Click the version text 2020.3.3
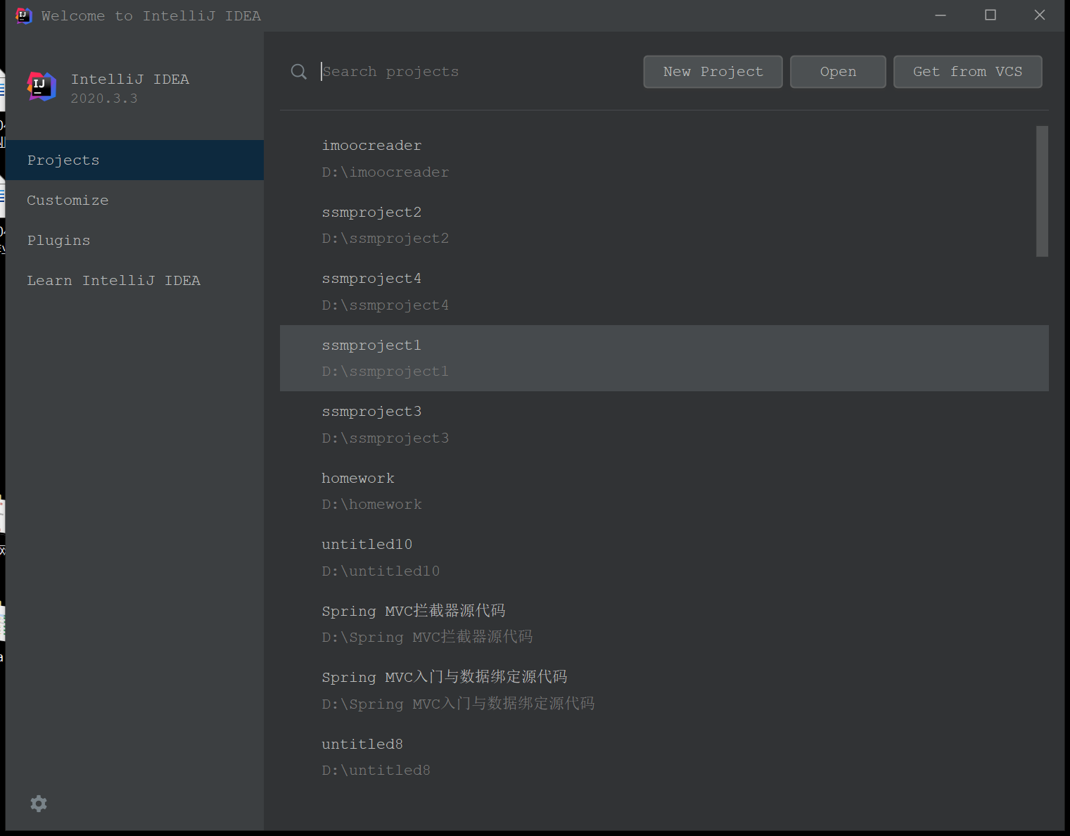 (104, 99)
